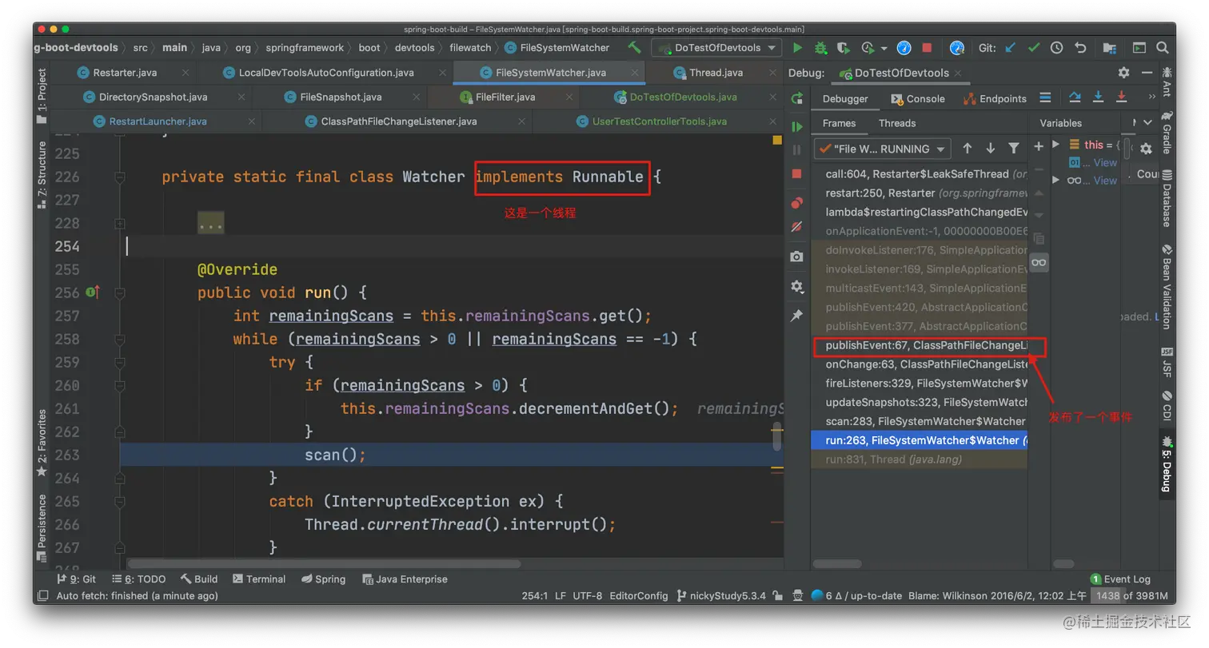Viewport: 1209px width, 648px height.
Task: Expand folded code block at line 228
Action: [x=211, y=223]
